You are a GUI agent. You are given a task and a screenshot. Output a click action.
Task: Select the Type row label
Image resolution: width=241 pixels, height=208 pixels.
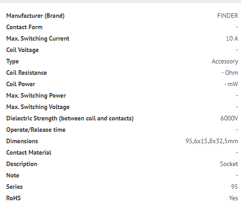click(x=12, y=62)
